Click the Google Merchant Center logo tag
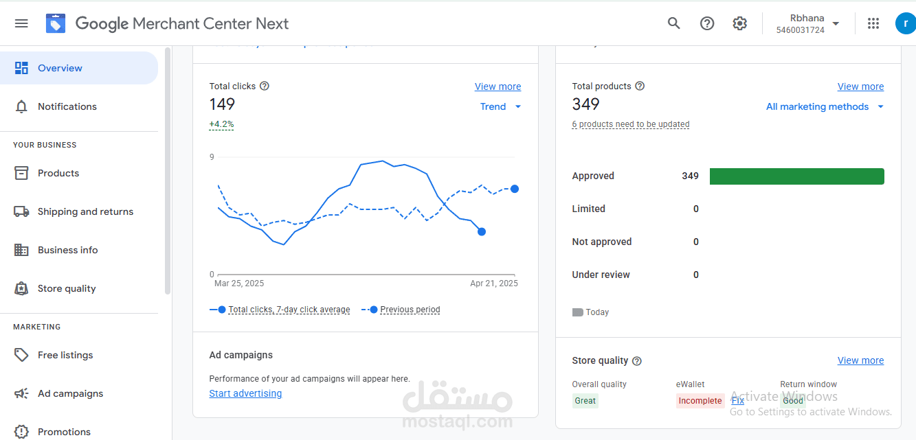 pos(56,23)
